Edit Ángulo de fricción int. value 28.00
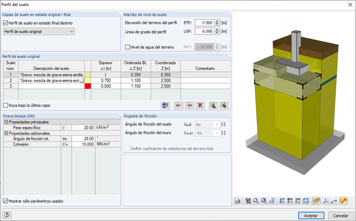The width and height of the screenshot is (356, 221). [x=83, y=139]
